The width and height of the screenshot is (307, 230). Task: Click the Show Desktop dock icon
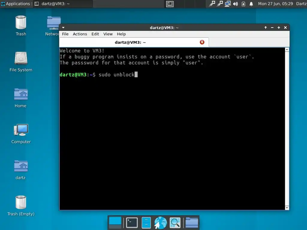tap(115, 223)
